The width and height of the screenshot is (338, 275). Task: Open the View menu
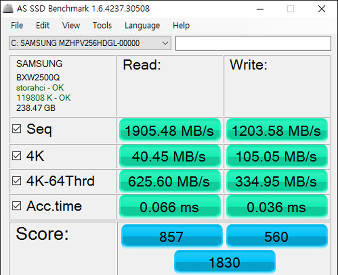(x=71, y=26)
